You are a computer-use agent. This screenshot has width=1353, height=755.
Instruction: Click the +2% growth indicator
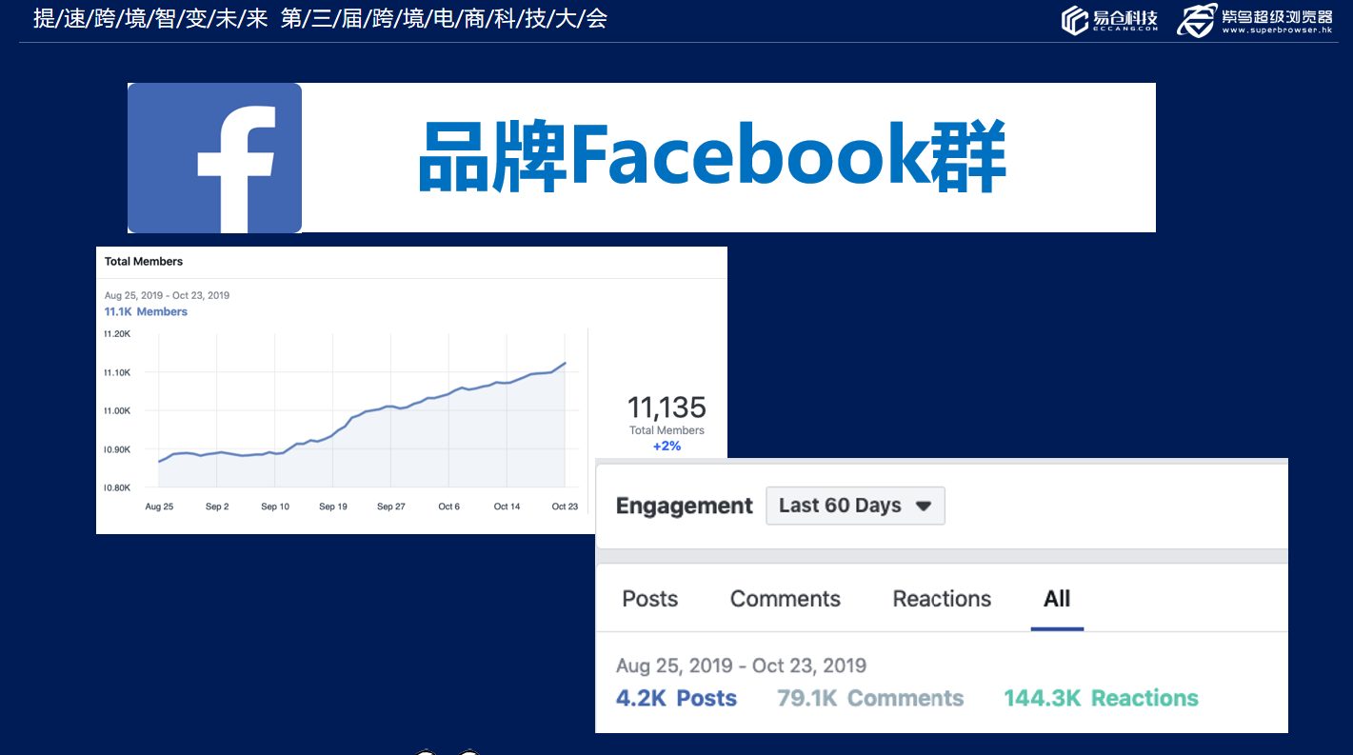[x=666, y=446]
